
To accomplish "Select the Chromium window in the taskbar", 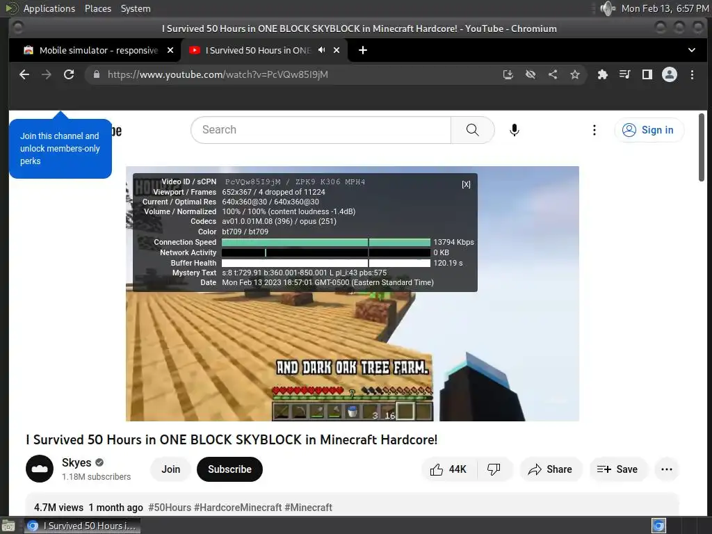I will [x=82, y=526].
